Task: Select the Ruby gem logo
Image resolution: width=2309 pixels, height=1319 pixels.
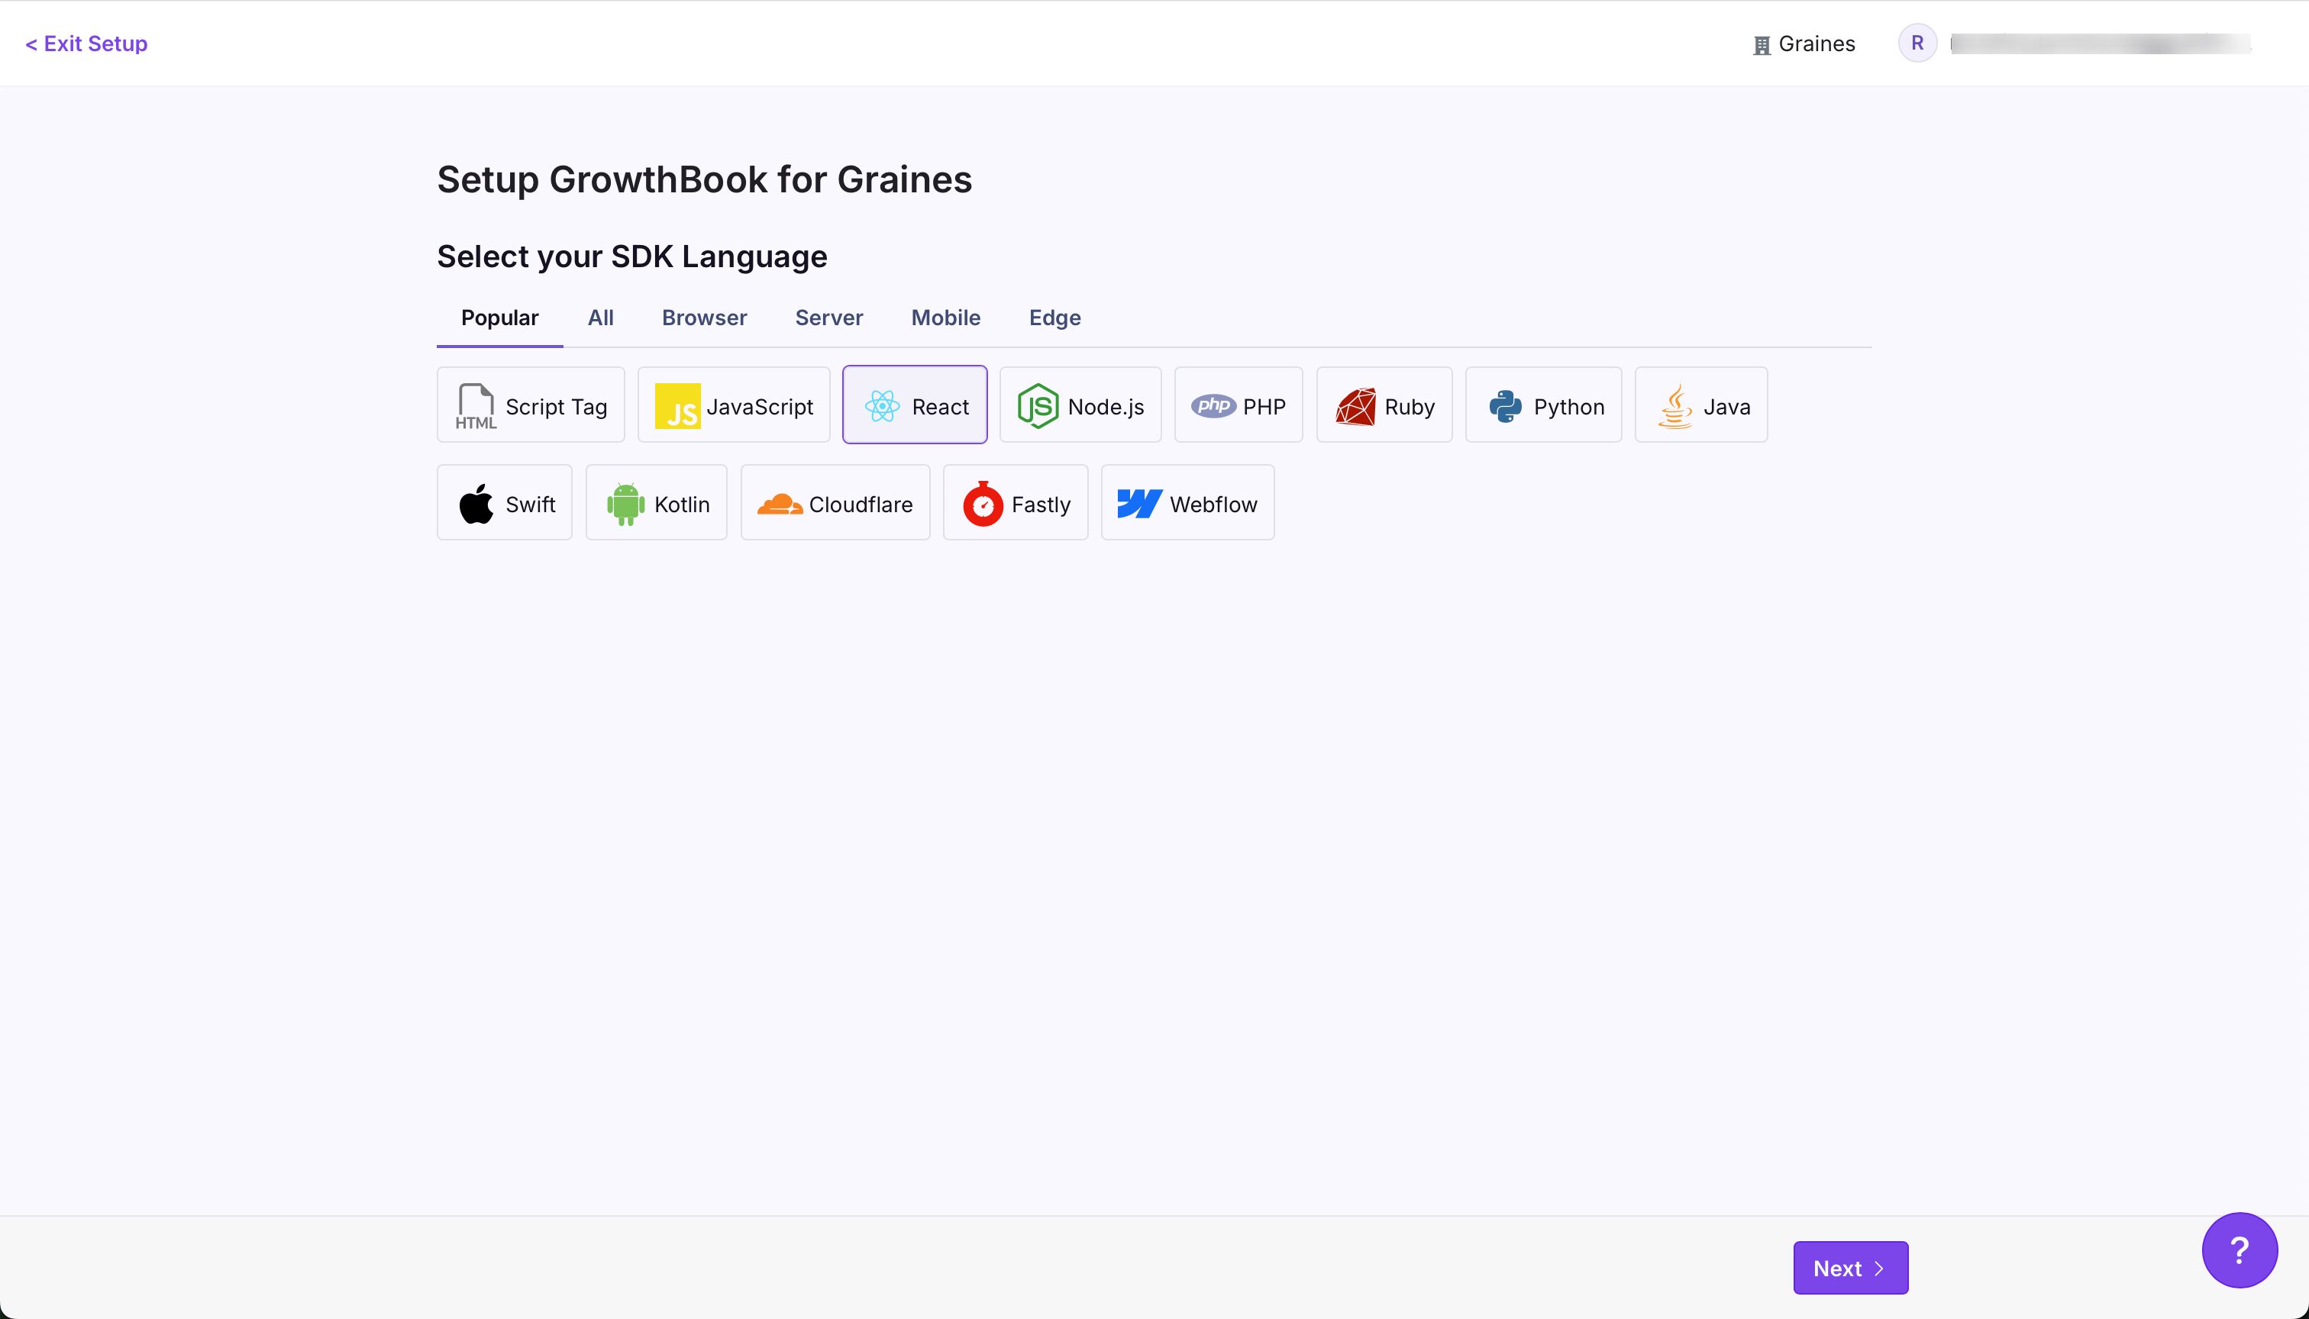Action: (x=1355, y=406)
